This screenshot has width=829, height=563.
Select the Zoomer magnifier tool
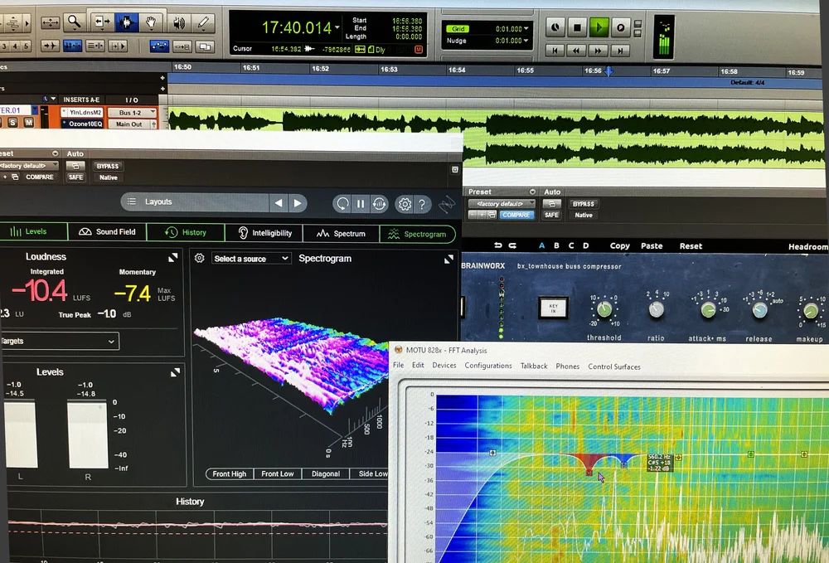74,22
